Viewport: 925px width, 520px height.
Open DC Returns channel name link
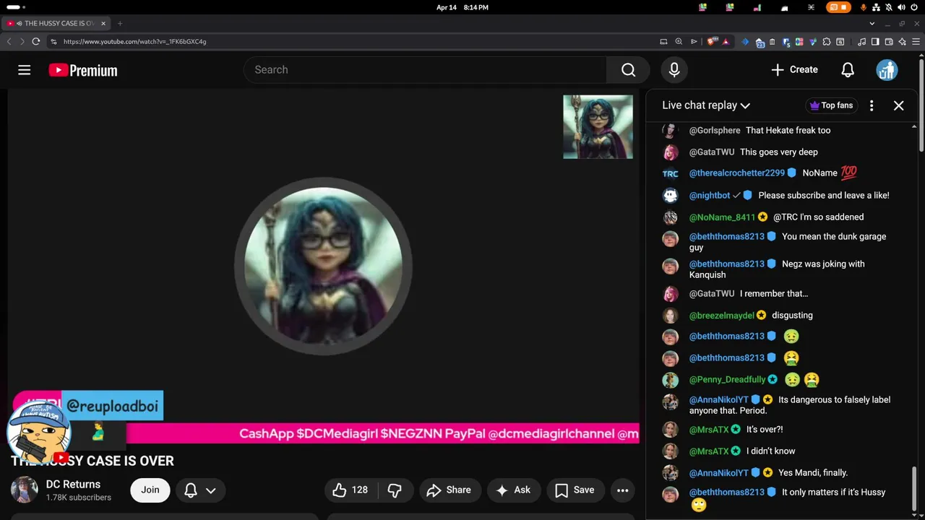73,485
